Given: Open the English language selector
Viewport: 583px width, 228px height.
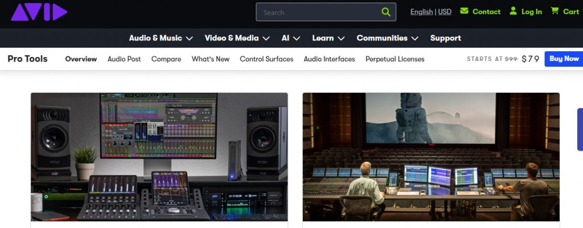Looking at the screenshot, I should click(421, 12).
